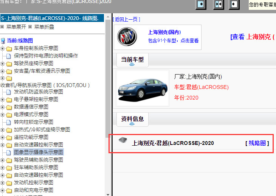276x196 pixels.
Task: Click folder icon of 发动机控制示意图
Action: click(9, 183)
